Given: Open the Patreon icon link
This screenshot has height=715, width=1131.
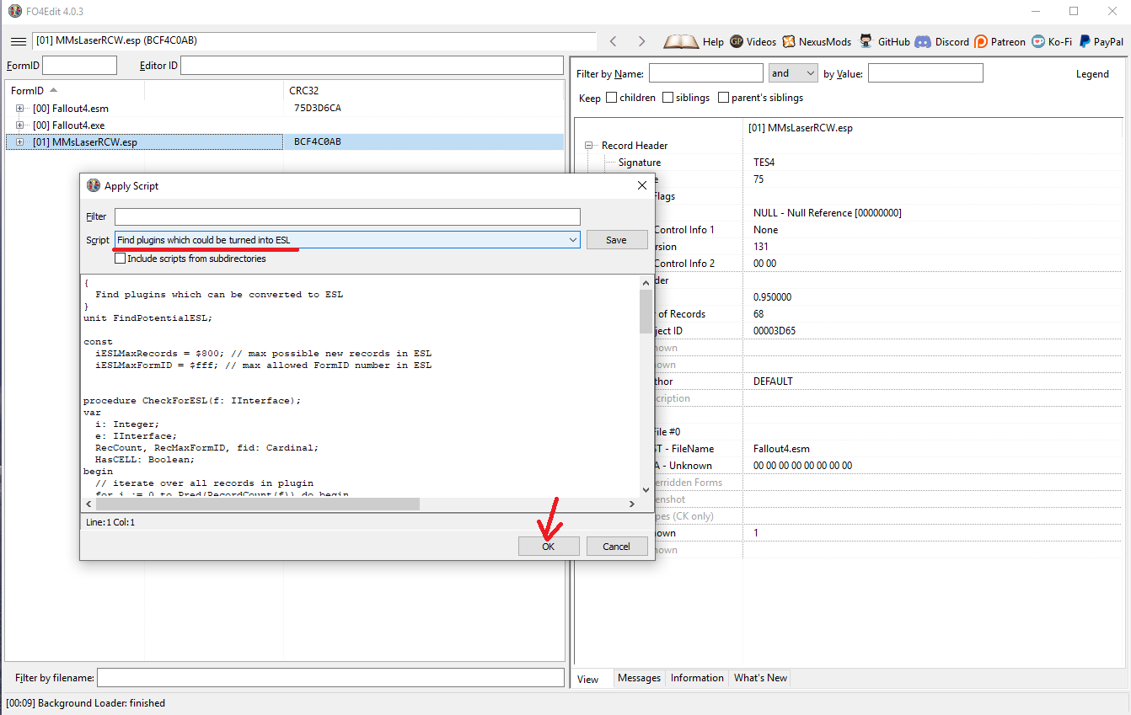Looking at the screenshot, I should pos(981,41).
